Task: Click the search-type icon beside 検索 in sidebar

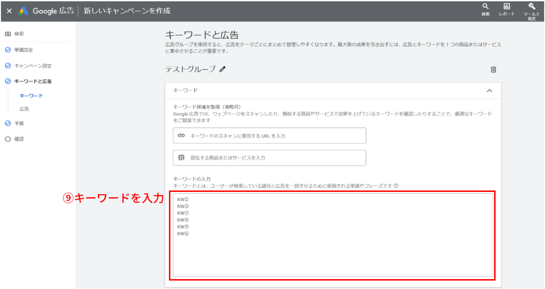Action: point(8,34)
